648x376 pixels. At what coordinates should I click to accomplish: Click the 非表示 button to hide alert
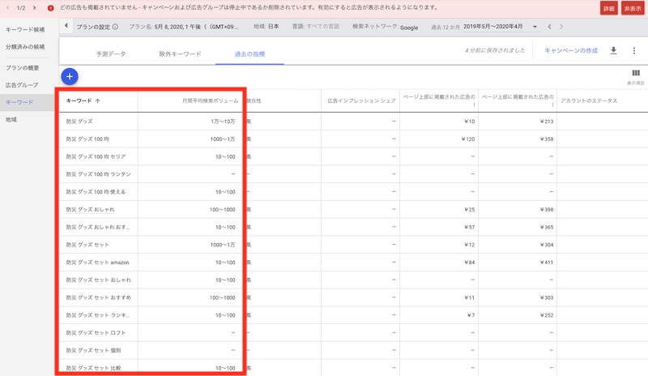click(x=633, y=7)
